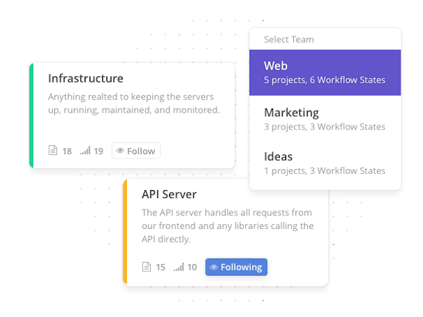
Task: Open the Infrastructure project title
Action: pyautogui.click(x=85, y=78)
